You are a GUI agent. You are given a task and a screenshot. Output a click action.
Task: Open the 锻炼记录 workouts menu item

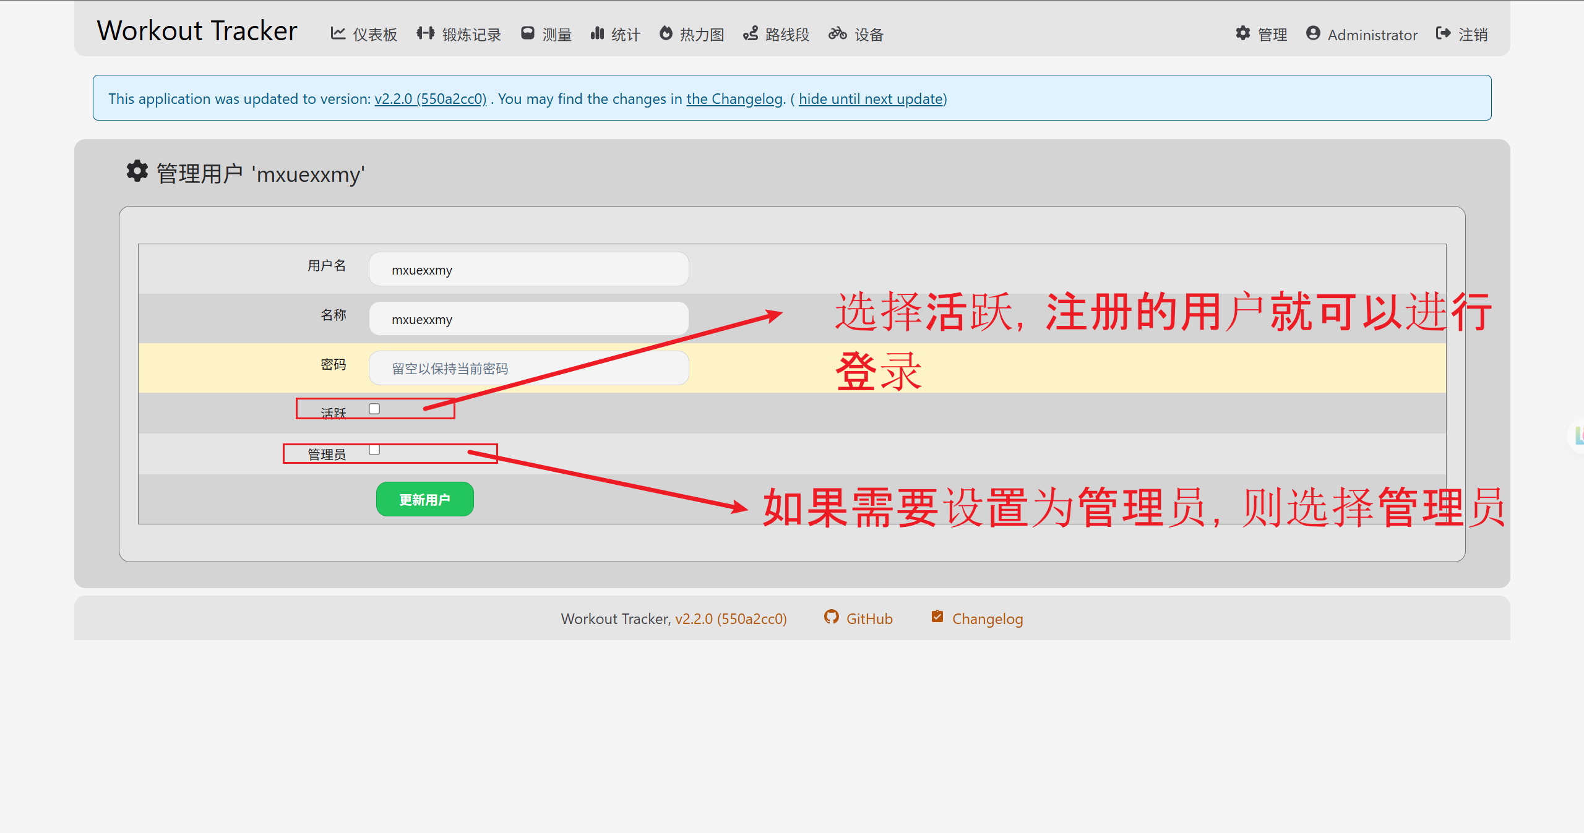471,35
